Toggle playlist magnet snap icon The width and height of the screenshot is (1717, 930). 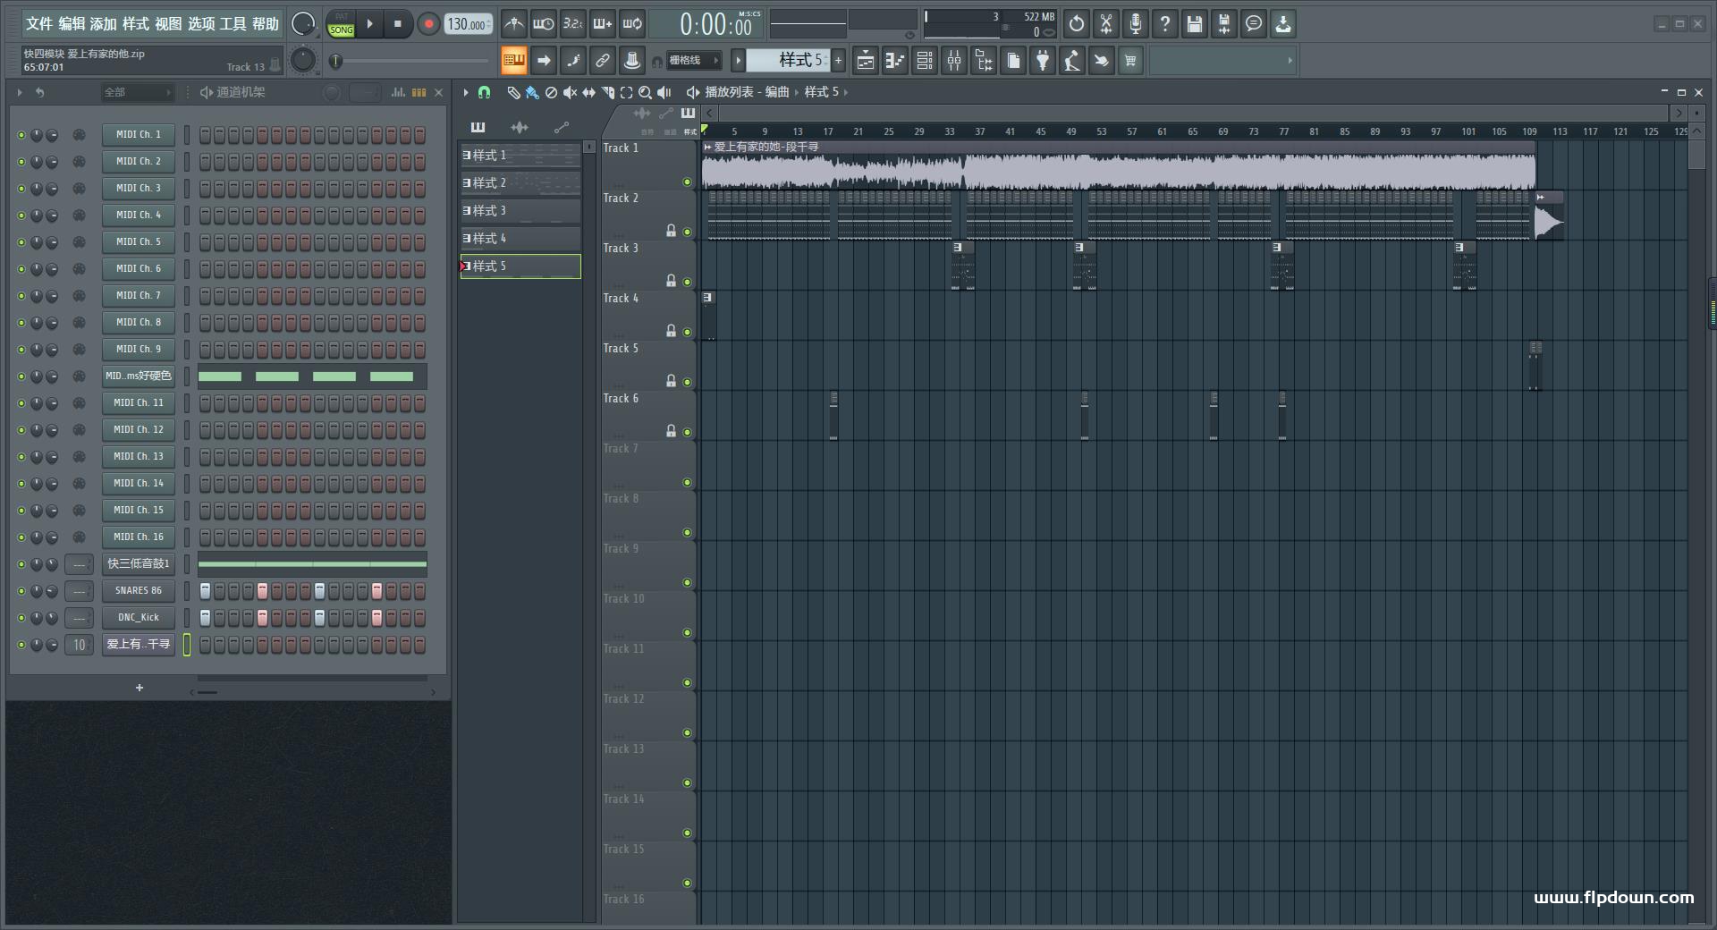pos(484,92)
